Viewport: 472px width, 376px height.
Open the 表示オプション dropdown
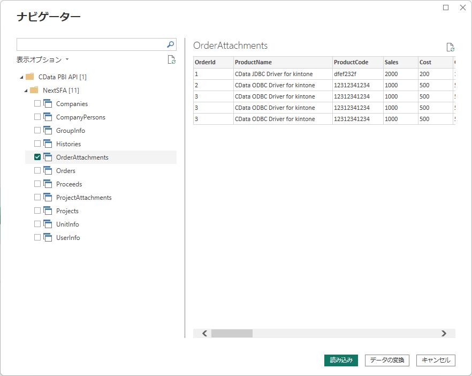click(x=42, y=60)
